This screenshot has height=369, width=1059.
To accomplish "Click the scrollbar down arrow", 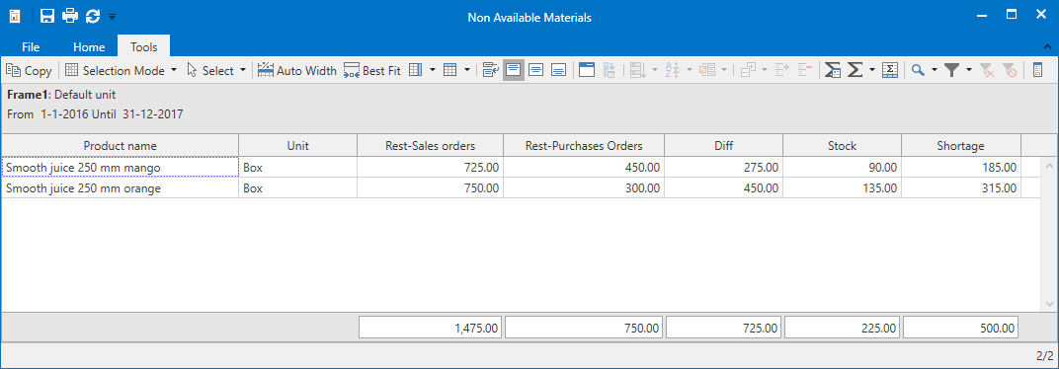I will point(1049,304).
